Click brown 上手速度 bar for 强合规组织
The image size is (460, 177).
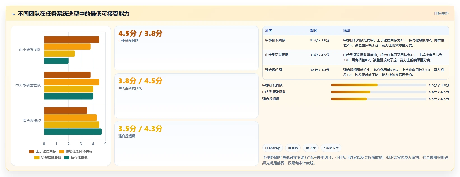coord(66,110)
